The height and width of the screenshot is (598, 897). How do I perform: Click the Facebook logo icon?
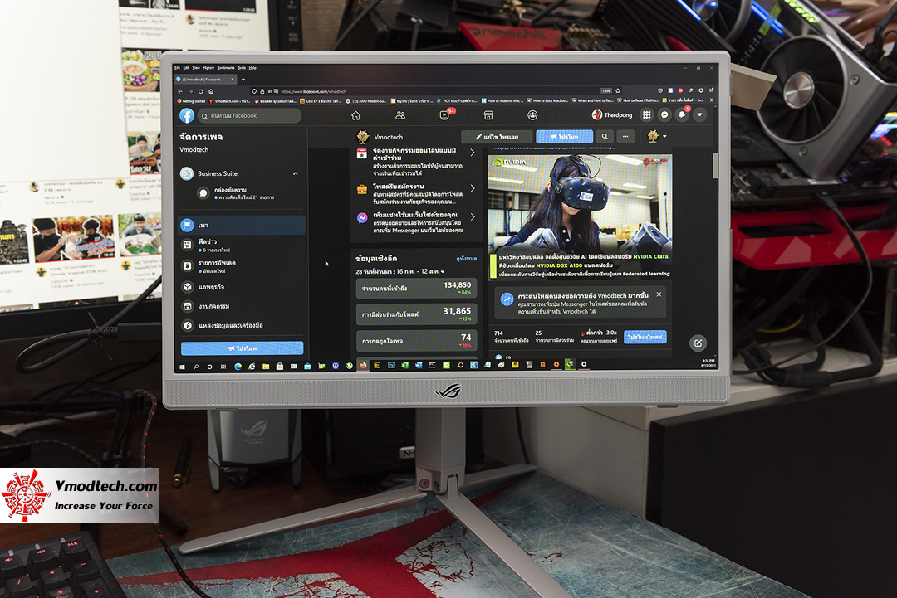pos(187,115)
